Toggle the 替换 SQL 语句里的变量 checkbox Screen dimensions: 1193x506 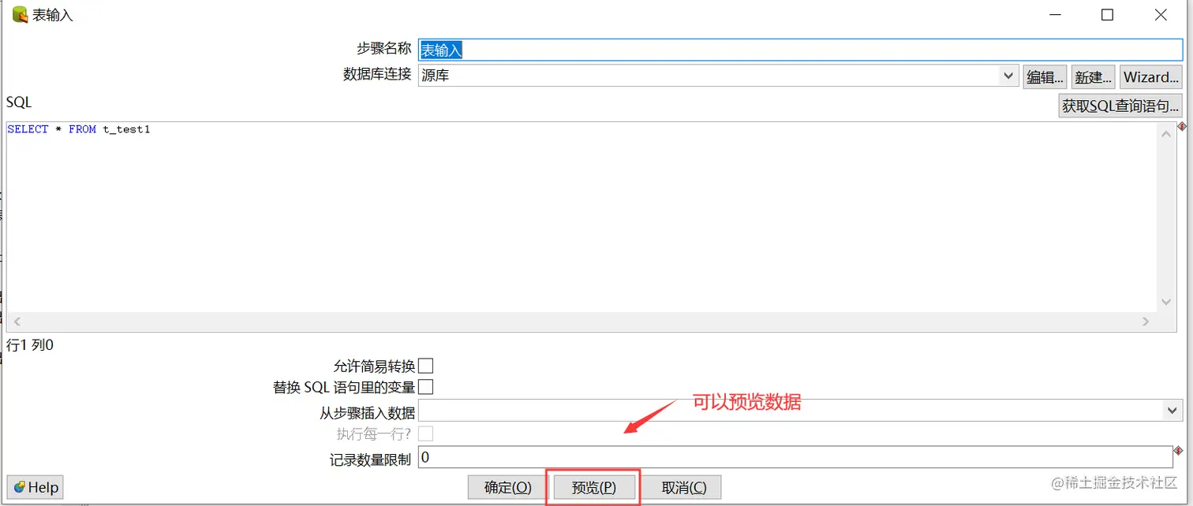[x=425, y=387]
